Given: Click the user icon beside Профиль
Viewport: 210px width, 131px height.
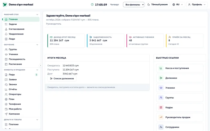Looking at the screenshot, I should (189, 4).
